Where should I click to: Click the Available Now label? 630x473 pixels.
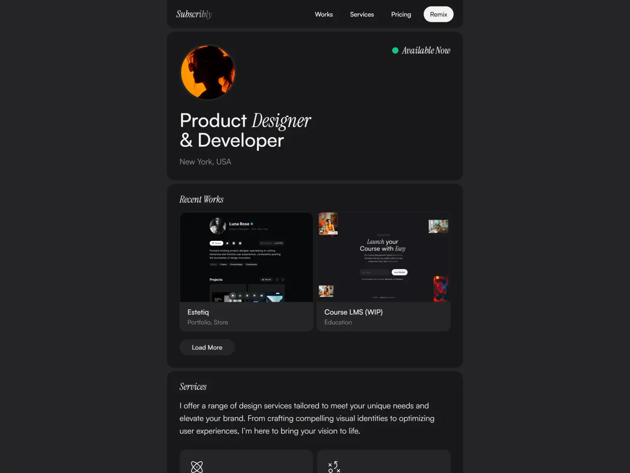pos(426,50)
